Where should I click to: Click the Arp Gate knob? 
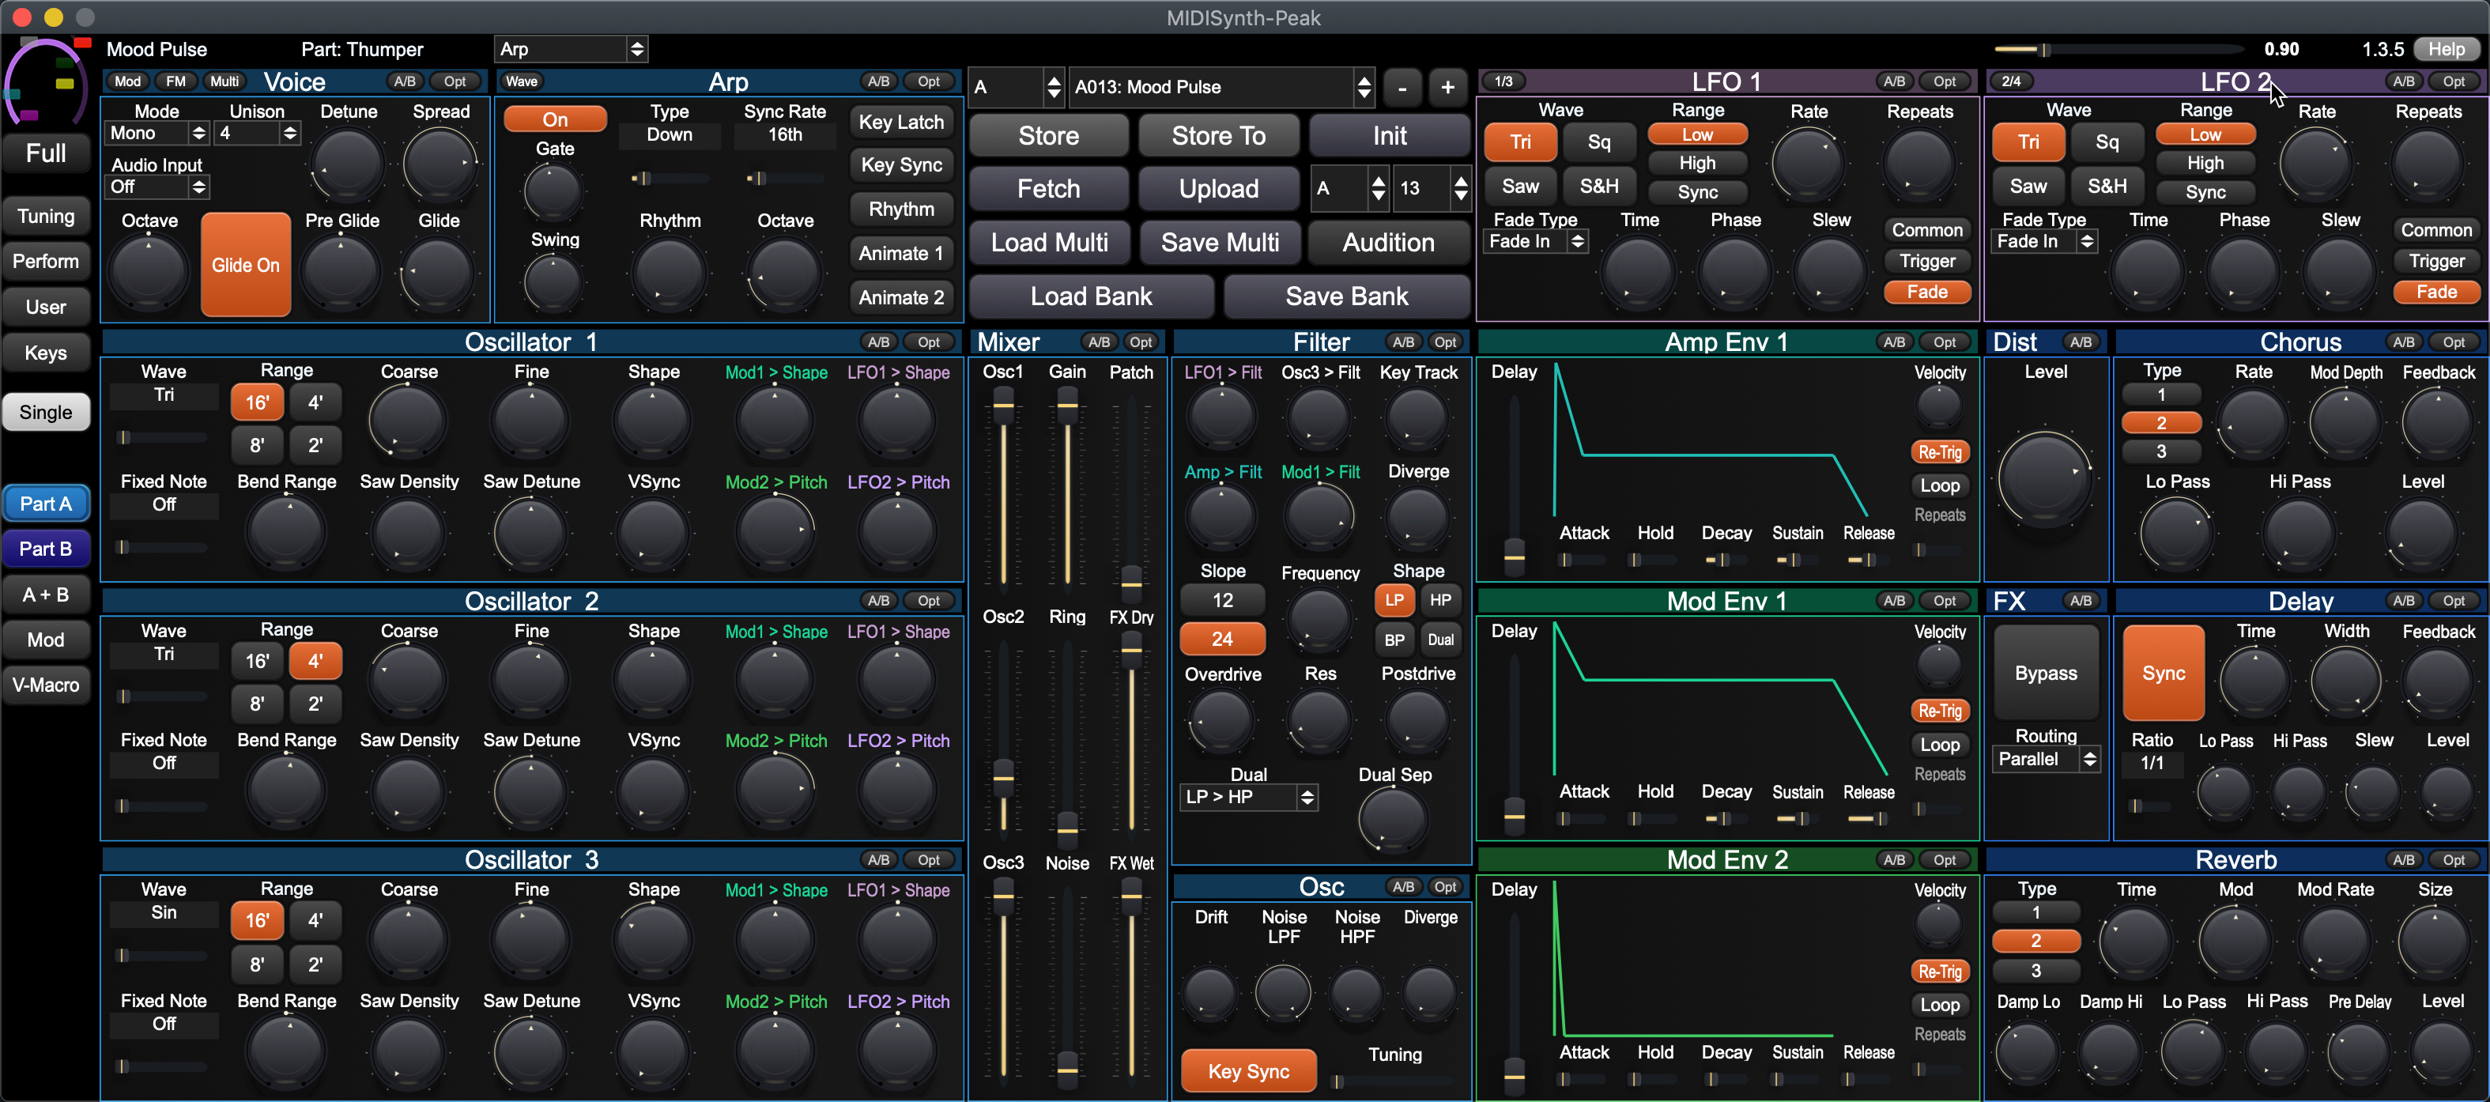[554, 191]
